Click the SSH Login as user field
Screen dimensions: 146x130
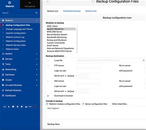tap(88, 86)
